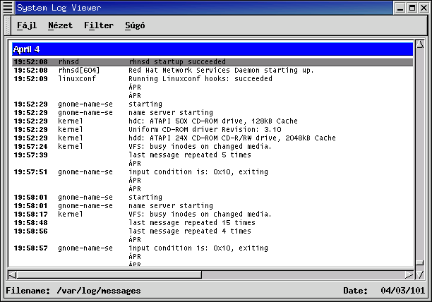432x302 pixels.
Task: Open the window menu icon in title bar
Action: click(x=8, y=8)
